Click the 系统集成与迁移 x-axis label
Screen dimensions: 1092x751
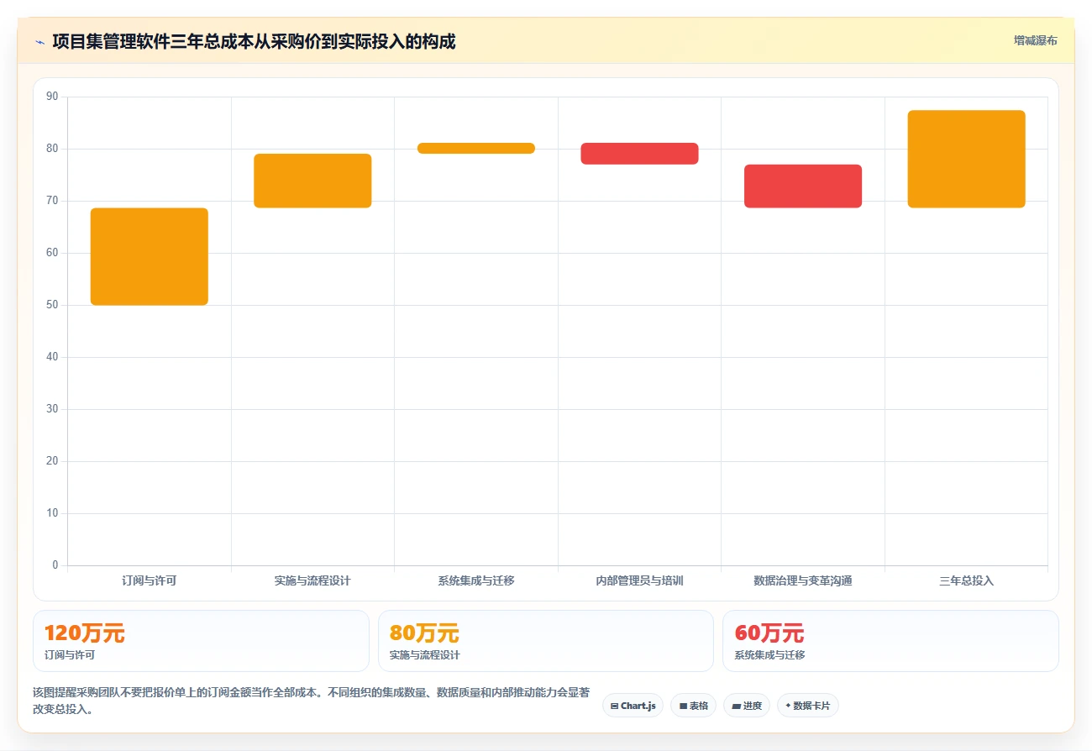click(x=476, y=580)
